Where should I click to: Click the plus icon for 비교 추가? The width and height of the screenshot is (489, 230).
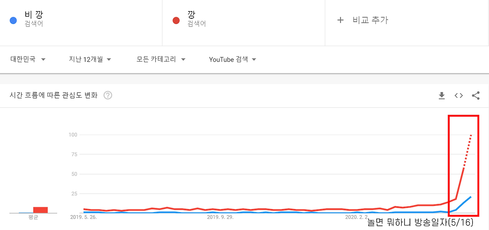pos(340,20)
